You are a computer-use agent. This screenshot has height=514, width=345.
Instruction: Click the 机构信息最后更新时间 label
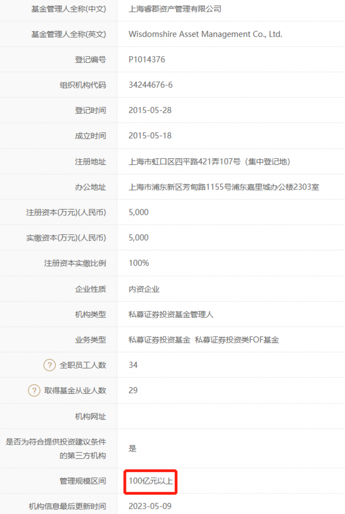pyautogui.click(x=68, y=507)
